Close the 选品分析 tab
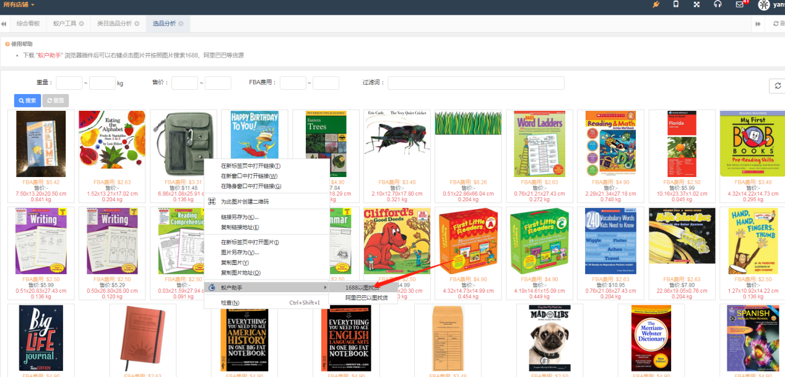This screenshot has width=785, height=377. (x=181, y=24)
